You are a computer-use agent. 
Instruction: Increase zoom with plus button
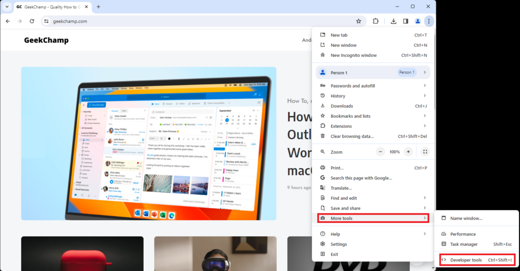[408, 152]
